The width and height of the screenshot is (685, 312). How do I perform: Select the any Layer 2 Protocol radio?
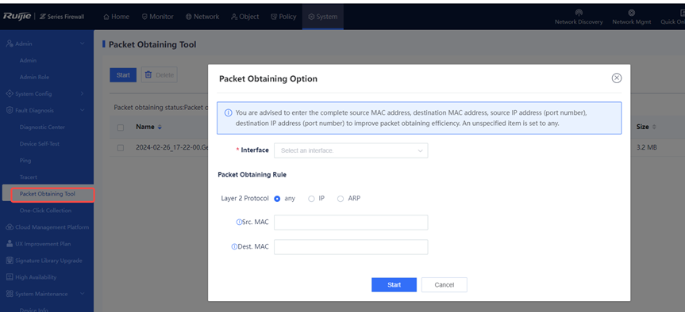click(x=277, y=199)
